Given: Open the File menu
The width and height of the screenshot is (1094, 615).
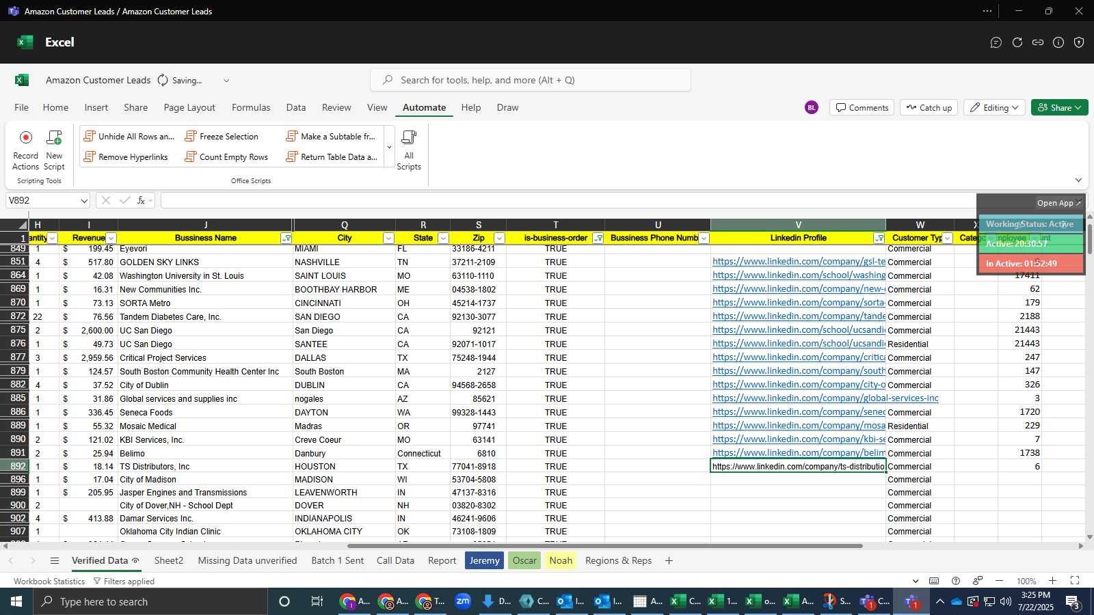Looking at the screenshot, I should pos(22,107).
